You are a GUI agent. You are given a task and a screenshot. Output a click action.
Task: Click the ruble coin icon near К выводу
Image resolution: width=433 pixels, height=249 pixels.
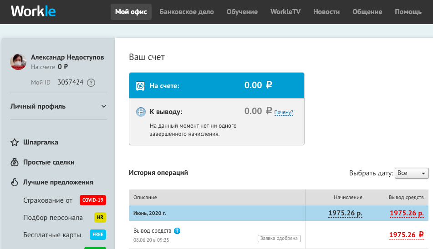pyautogui.click(x=141, y=112)
